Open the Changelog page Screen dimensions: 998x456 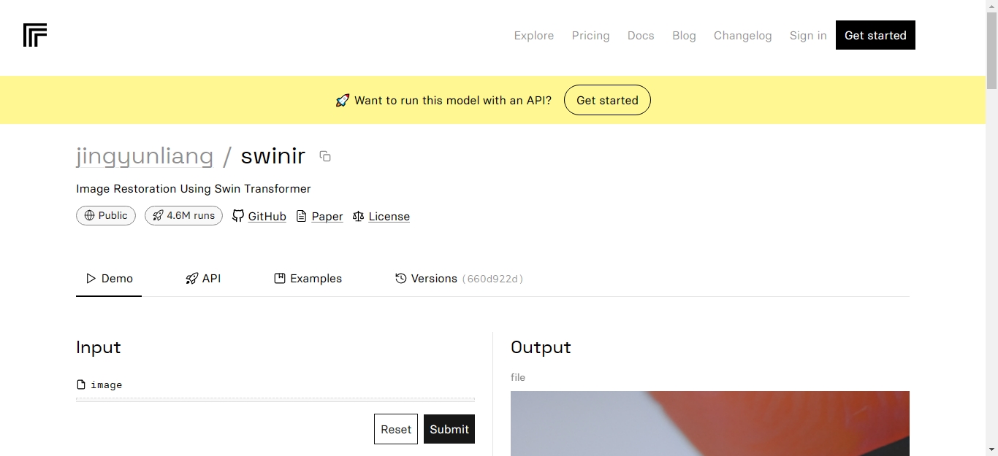point(742,35)
